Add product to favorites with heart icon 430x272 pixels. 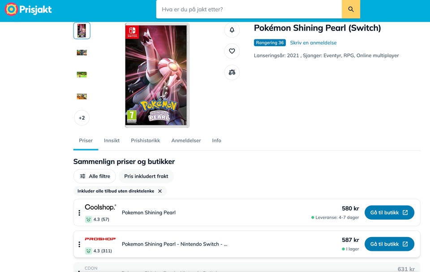click(x=232, y=51)
